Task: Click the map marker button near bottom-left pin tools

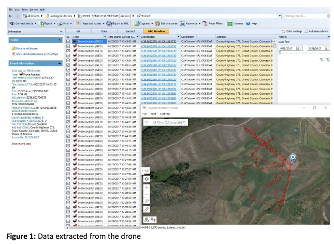Action: (x=147, y=219)
